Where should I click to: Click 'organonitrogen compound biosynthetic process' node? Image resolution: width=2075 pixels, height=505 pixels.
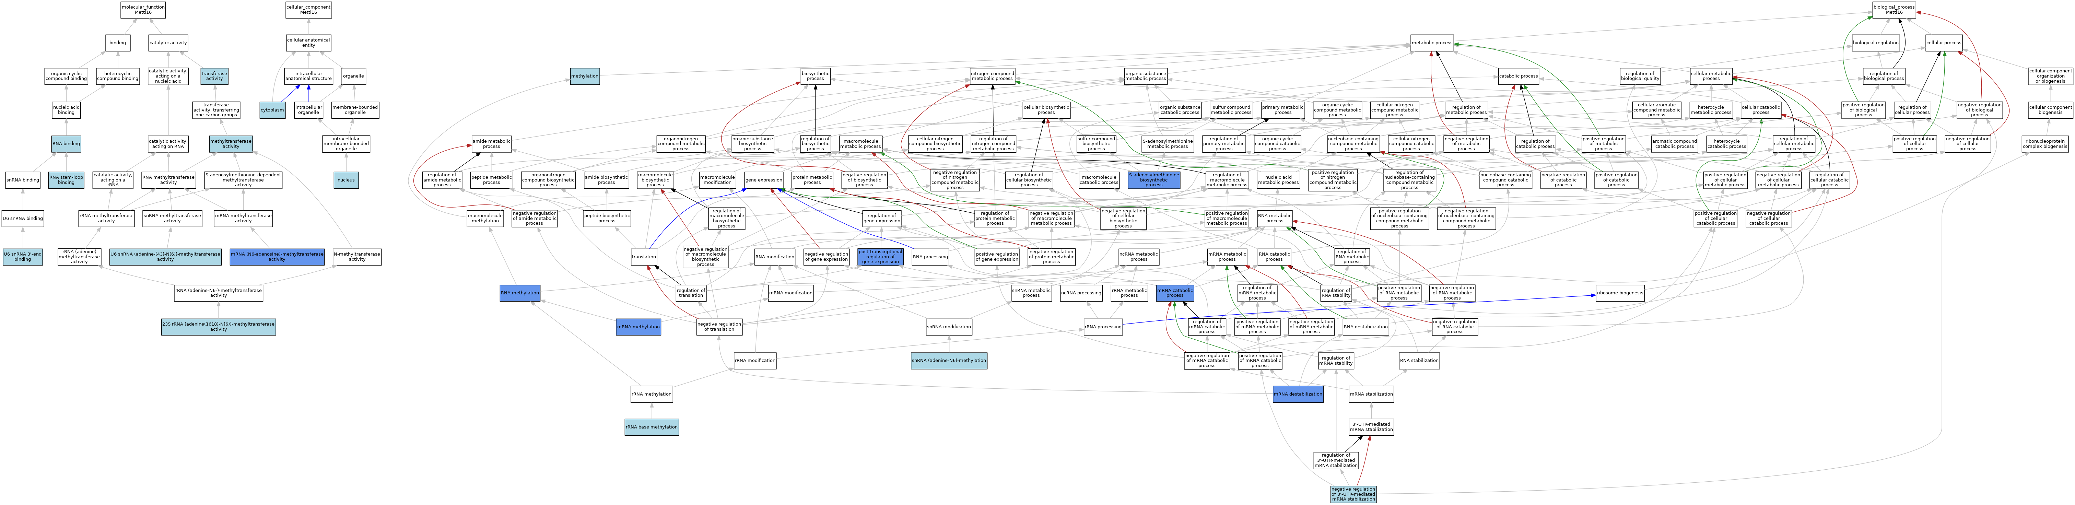(548, 180)
